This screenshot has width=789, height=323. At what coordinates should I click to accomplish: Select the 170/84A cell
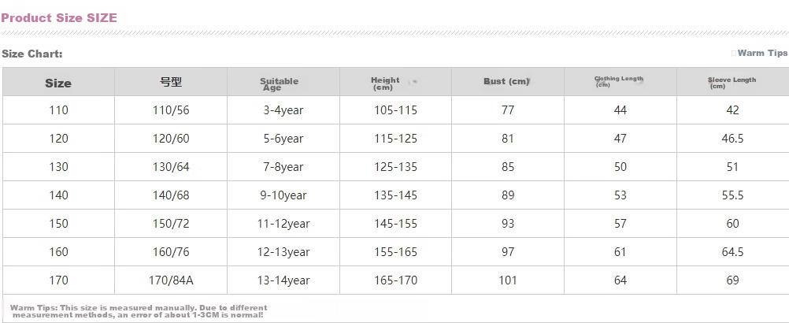point(171,280)
